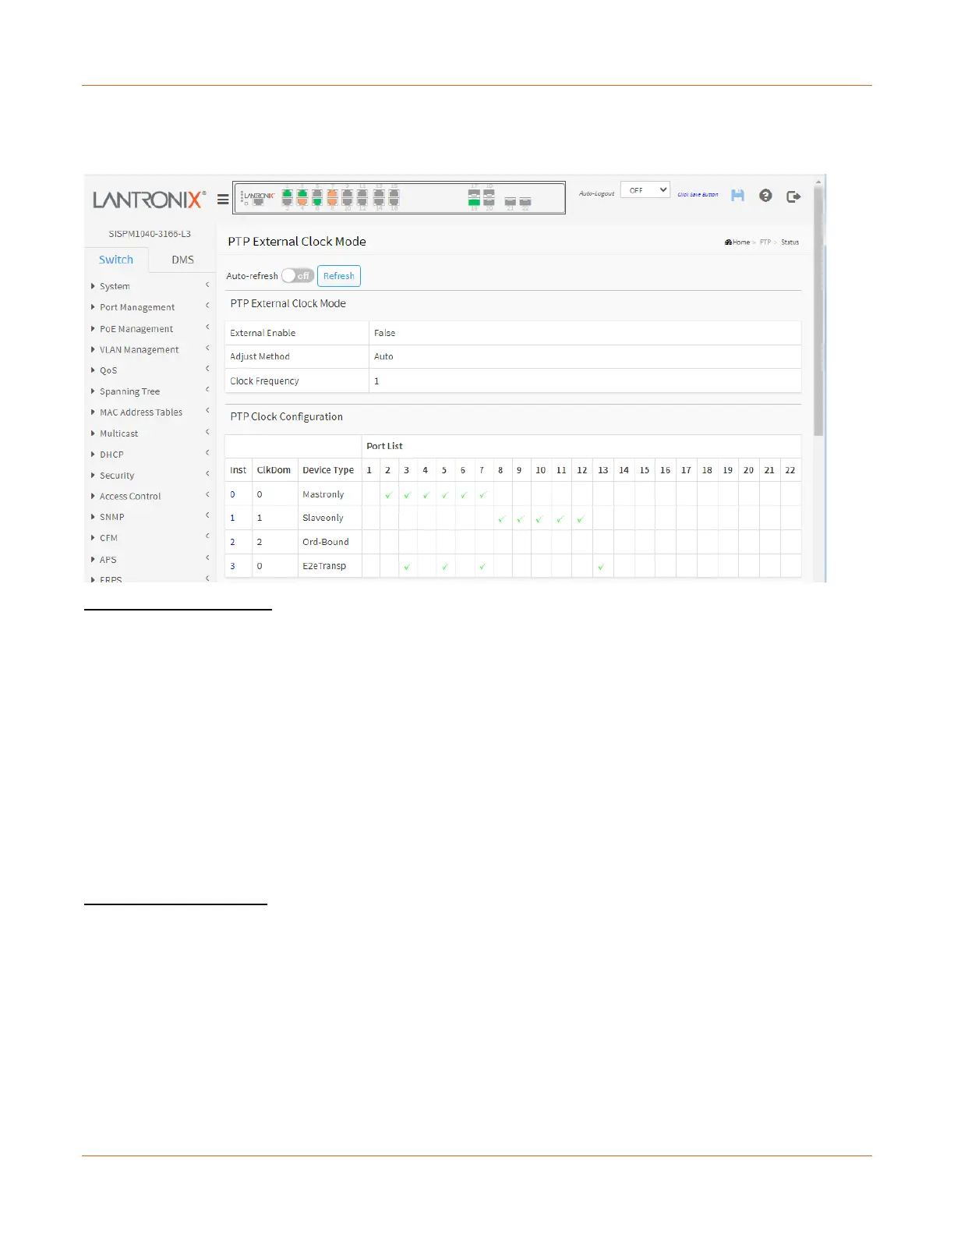954x1235 pixels.
Task: Open help via the question mark icon
Action: pyautogui.click(x=765, y=195)
